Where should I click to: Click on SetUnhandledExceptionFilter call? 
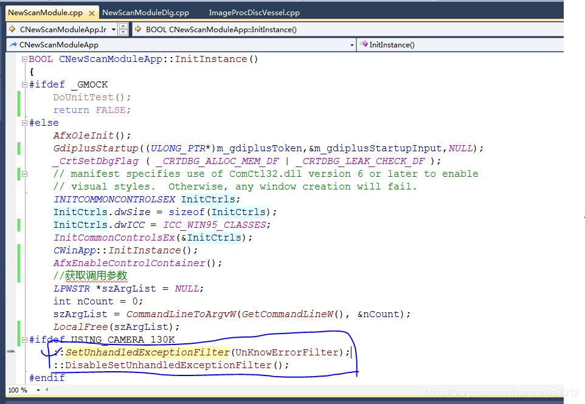click(x=147, y=352)
